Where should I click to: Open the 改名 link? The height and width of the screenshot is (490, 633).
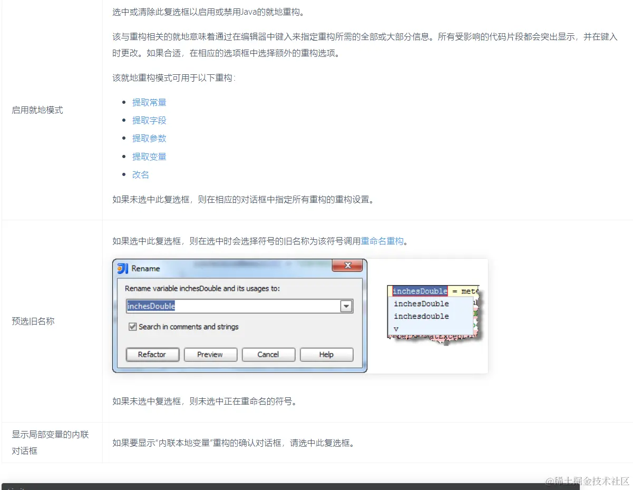pyautogui.click(x=141, y=174)
